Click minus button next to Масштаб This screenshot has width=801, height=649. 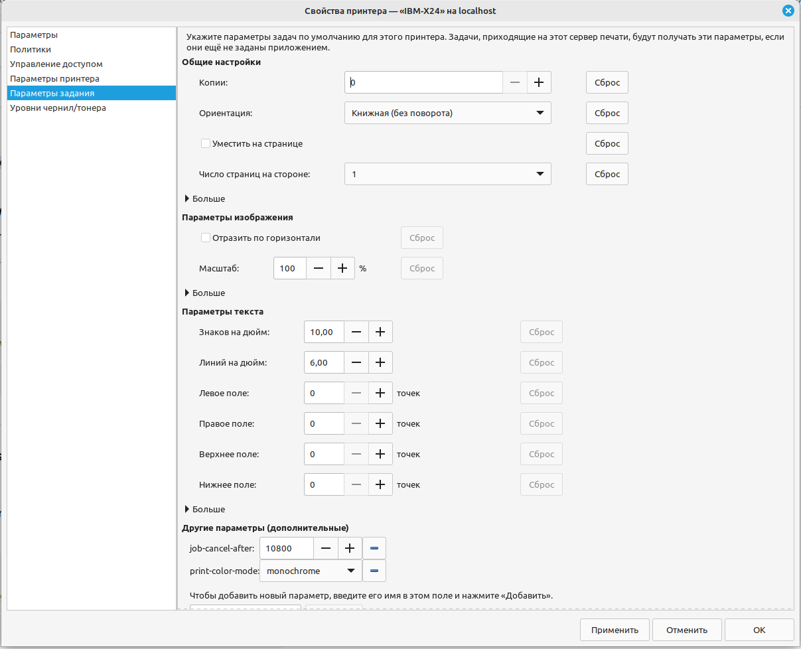(x=319, y=268)
